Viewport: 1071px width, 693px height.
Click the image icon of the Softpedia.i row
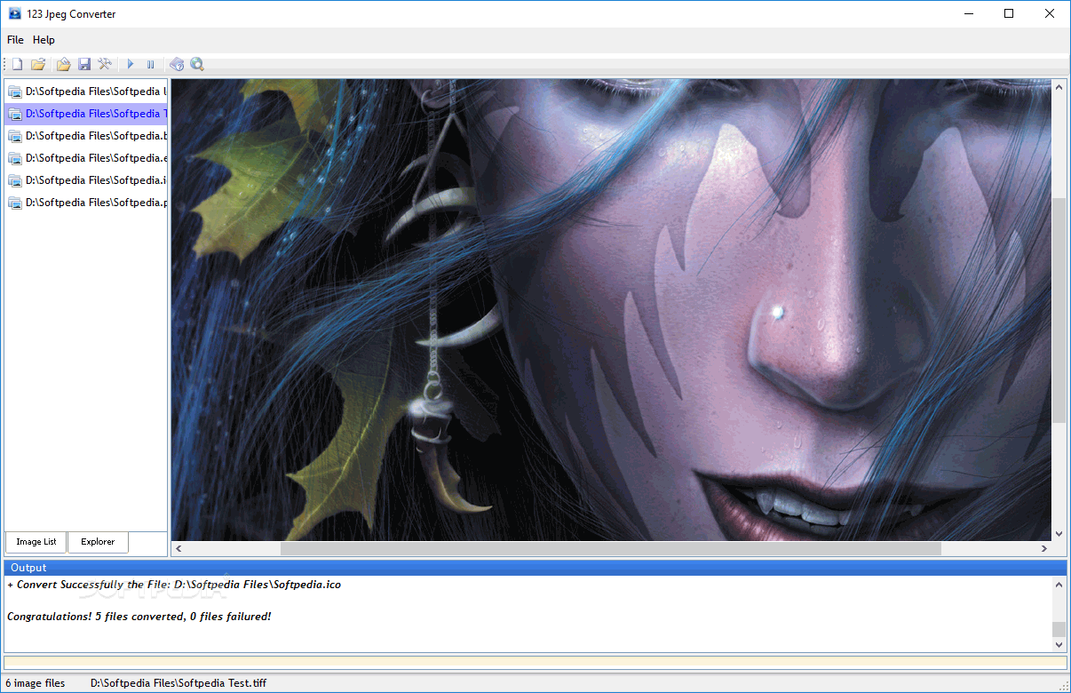pyautogui.click(x=15, y=180)
